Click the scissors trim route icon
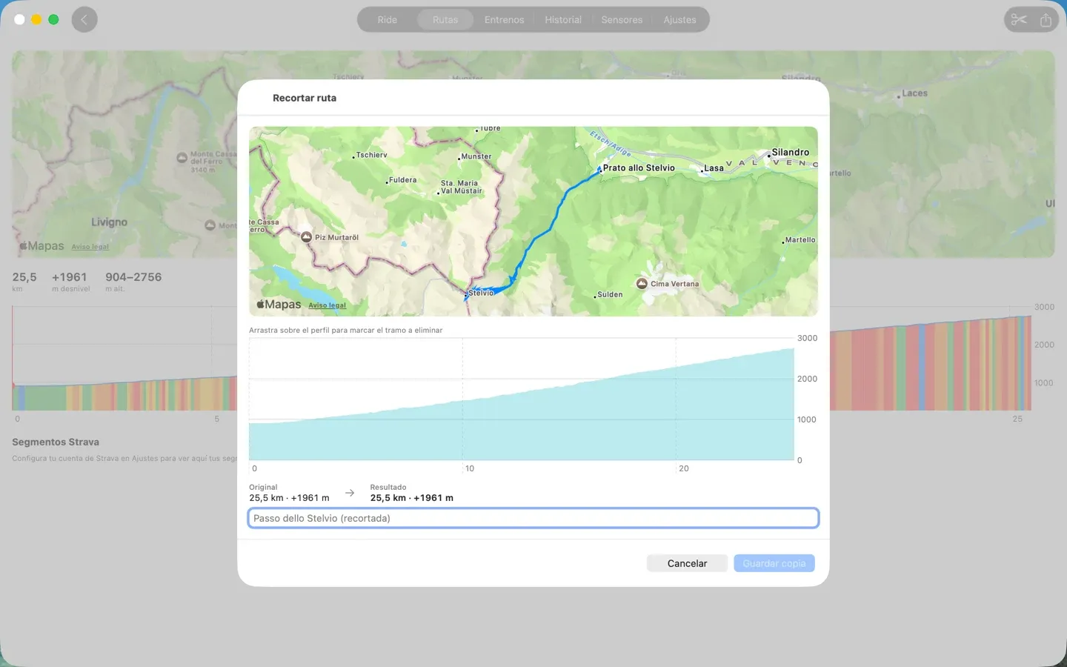The image size is (1067, 667). (x=1019, y=20)
